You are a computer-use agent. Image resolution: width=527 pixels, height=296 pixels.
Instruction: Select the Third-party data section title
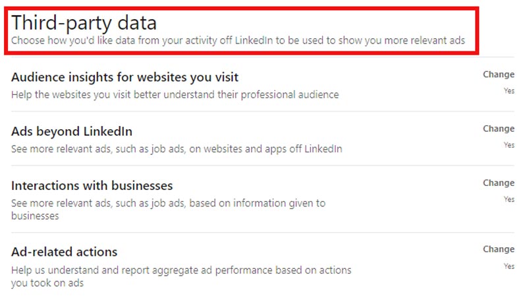pyautogui.click(x=84, y=23)
